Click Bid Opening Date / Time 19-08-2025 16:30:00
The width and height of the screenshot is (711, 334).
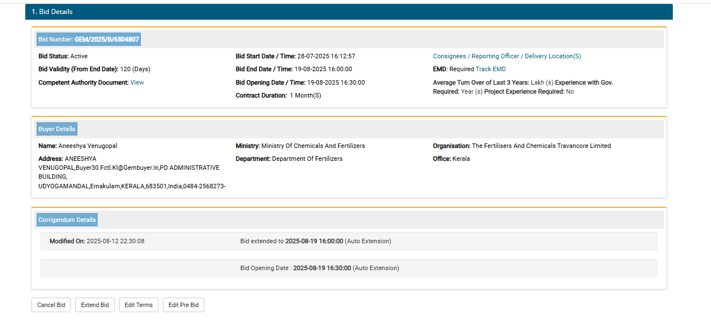point(300,82)
